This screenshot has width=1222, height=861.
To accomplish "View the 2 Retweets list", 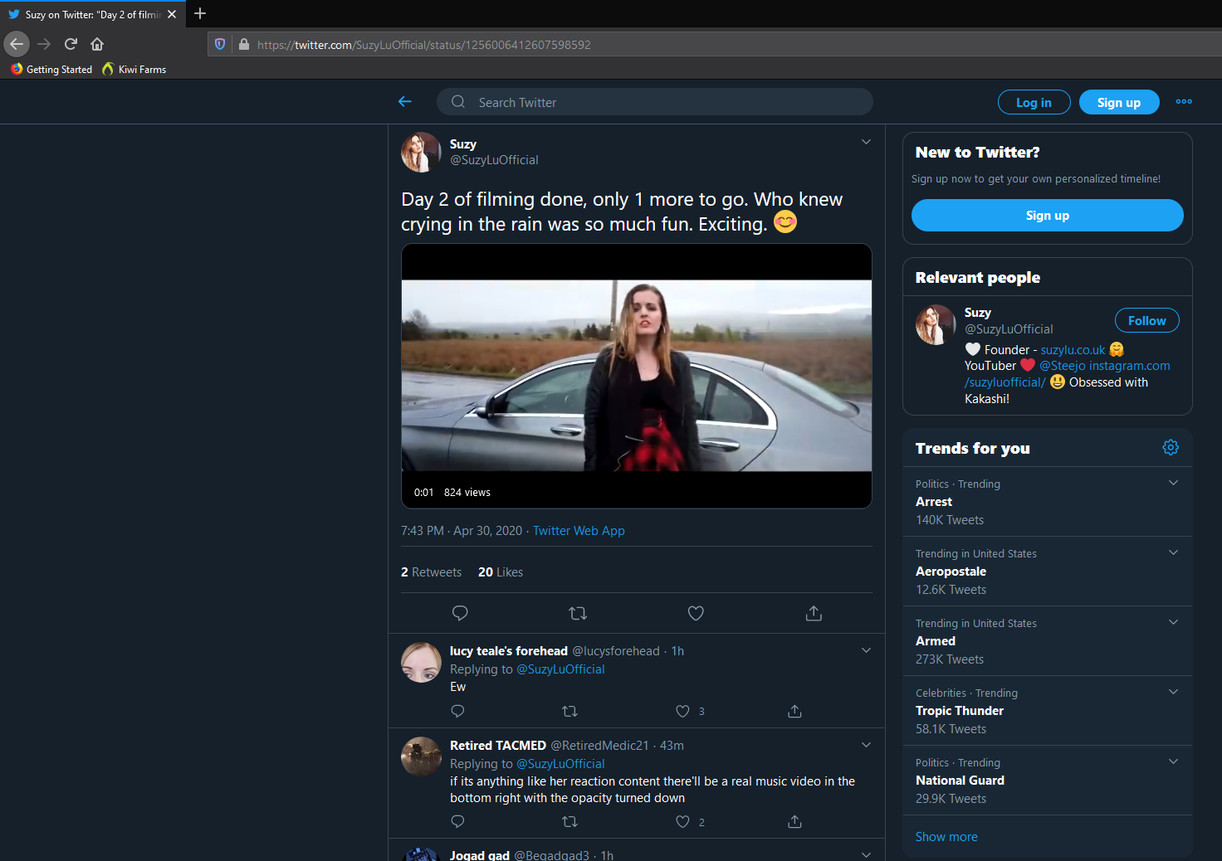I will pyautogui.click(x=431, y=572).
